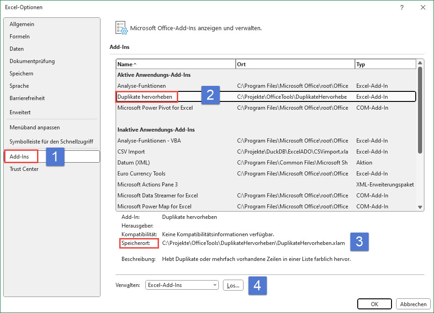Select the Add-Ins category
Screen dimensions: 434x313
(52, 157)
